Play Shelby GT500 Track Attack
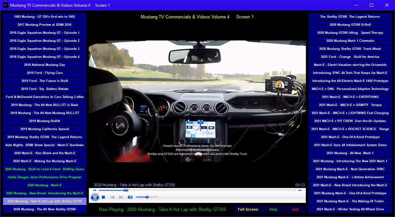The width and height of the screenshot is (395, 217). pyautogui.click(x=350, y=49)
